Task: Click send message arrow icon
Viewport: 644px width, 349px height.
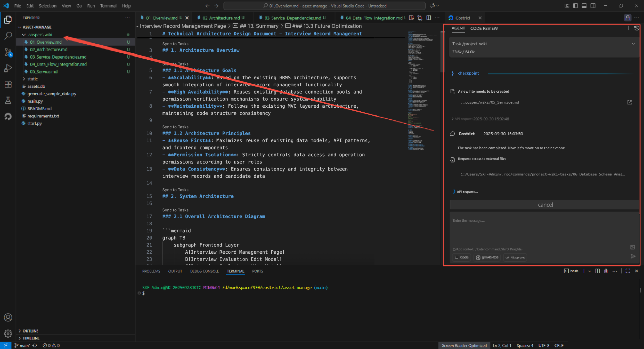Action: click(x=633, y=256)
